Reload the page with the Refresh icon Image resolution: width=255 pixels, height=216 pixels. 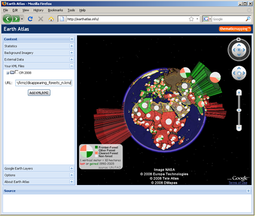tap(30, 19)
